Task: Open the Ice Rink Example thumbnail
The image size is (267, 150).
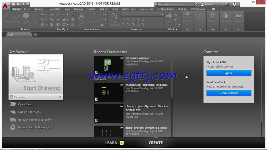Action: pyautogui.click(x=109, y=65)
